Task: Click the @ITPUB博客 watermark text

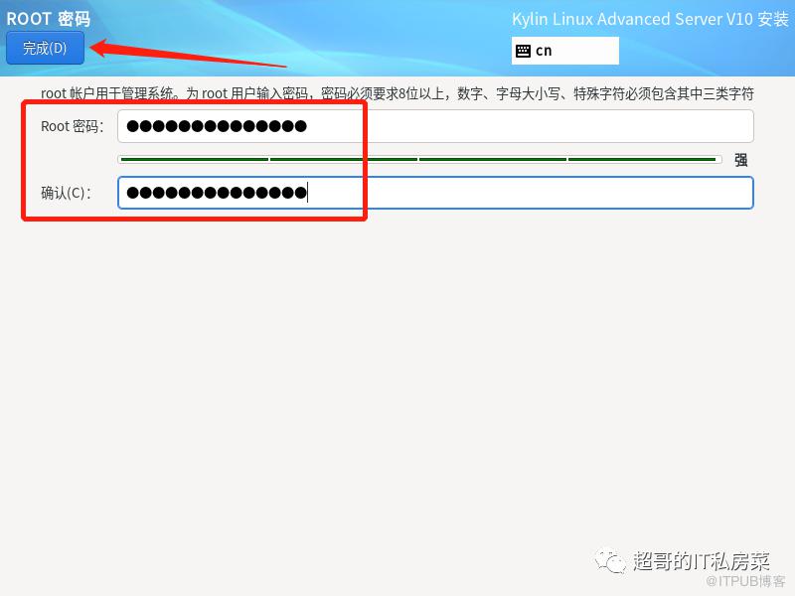Action: [x=745, y=581]
